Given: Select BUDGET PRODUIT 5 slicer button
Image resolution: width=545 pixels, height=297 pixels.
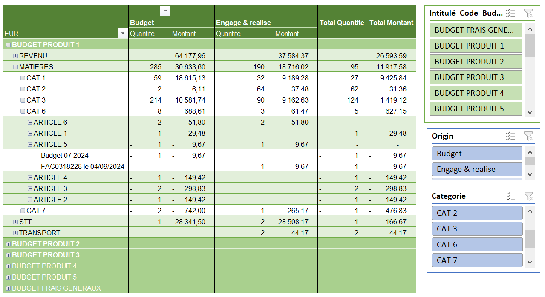Looking at the screenshot, I should tap(476, 109).
